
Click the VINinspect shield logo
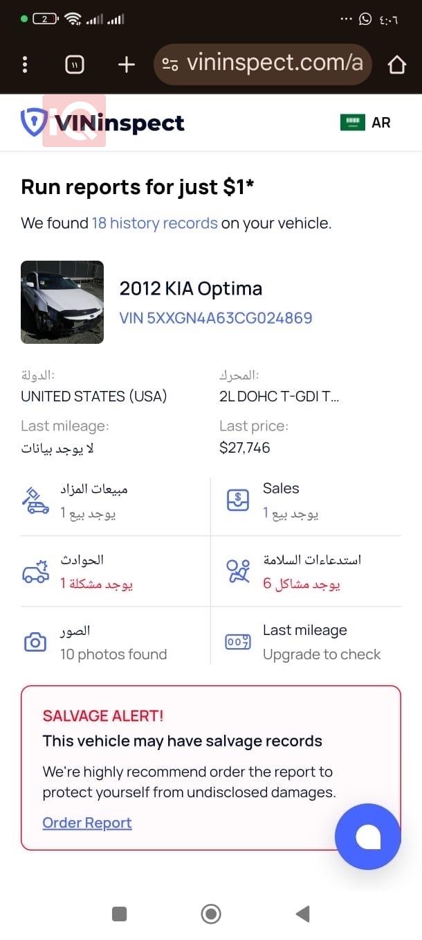click(x=32, y=122)
